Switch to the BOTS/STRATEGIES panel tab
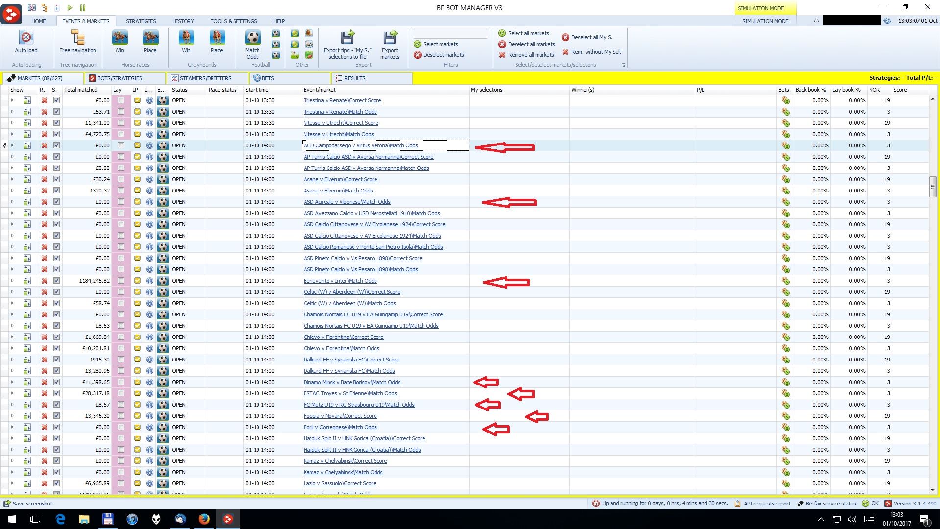The image size is (940, 529). point(125,78)
